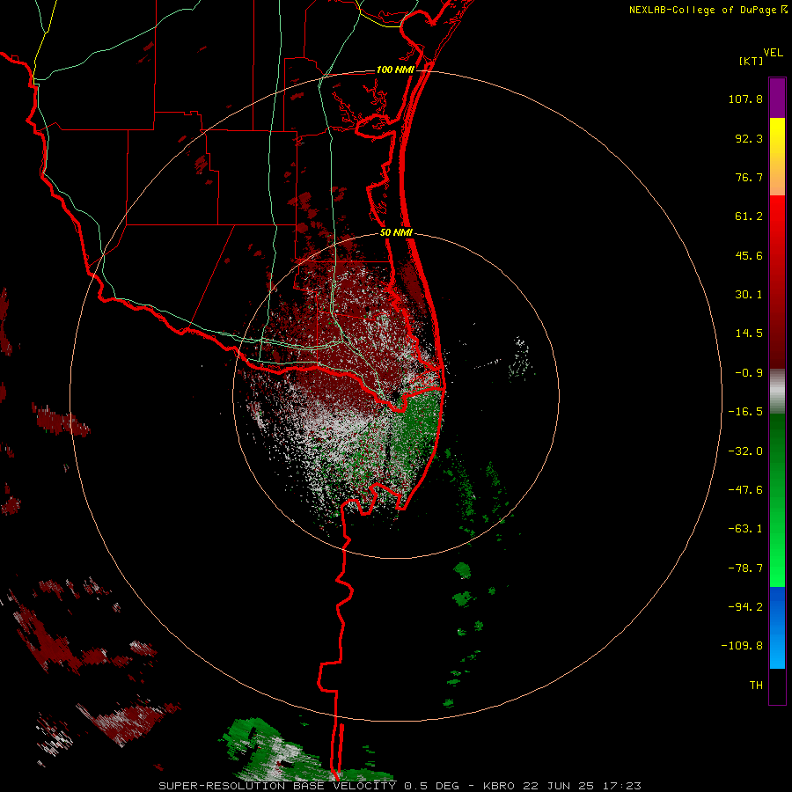Click the 50 NMI range ring label
This screenshot has height=792, width=792.
[x=396, y=233]
